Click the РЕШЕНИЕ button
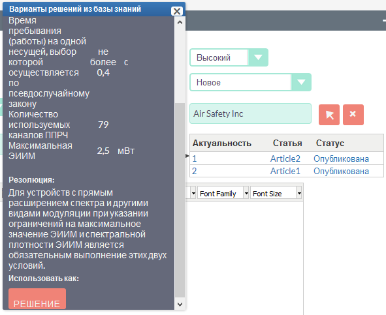 37,299
